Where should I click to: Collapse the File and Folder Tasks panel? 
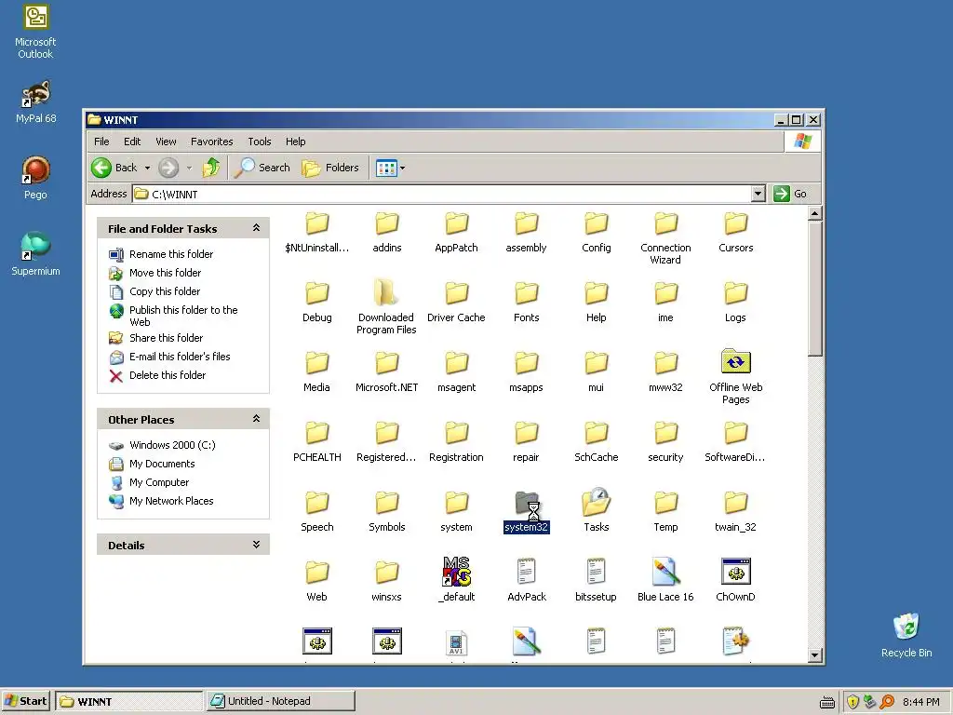pos(256,228)
